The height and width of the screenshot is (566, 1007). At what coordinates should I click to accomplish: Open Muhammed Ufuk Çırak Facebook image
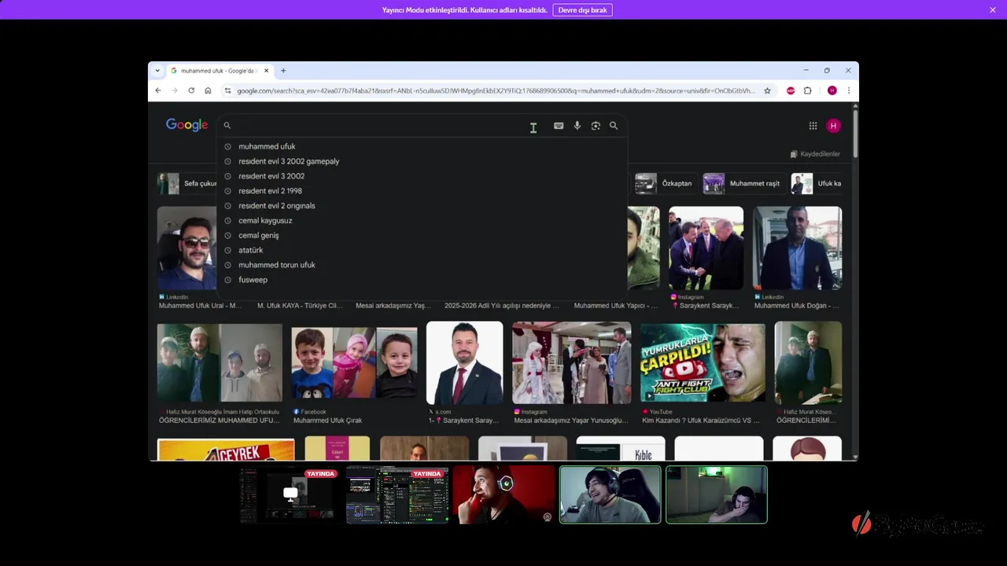click(x=354, y=363)
